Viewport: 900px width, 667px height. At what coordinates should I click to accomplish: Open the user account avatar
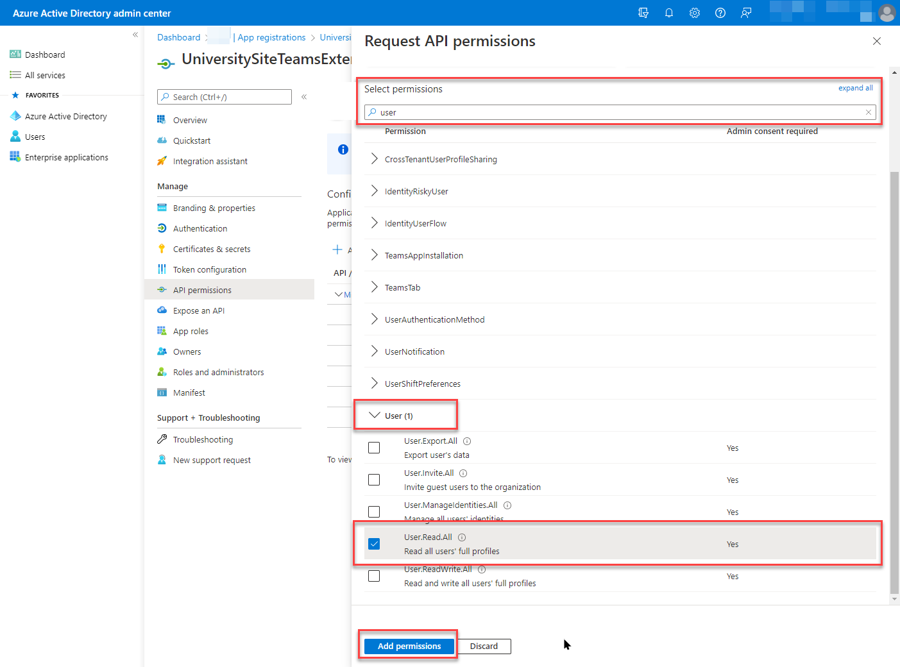(887, 13)
